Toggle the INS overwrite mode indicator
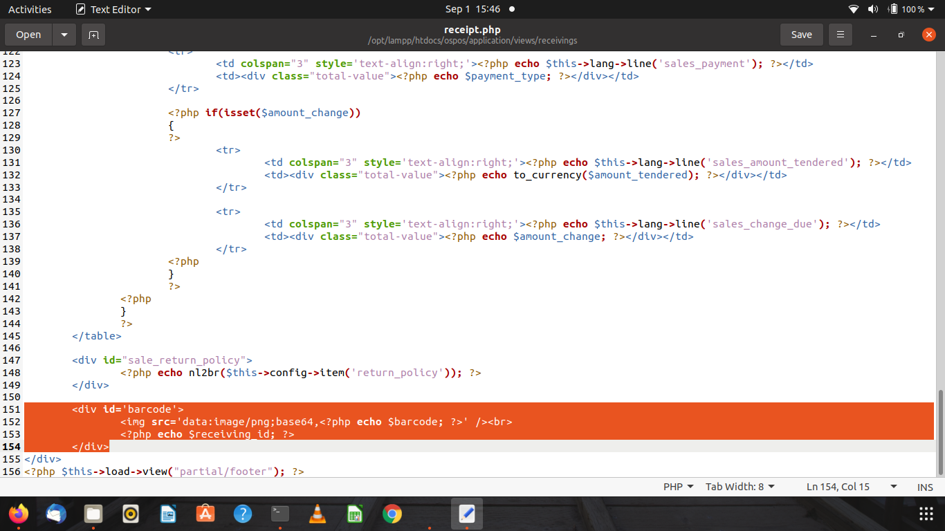This screenshot has height=531, width=945. [x=925, y=487]
